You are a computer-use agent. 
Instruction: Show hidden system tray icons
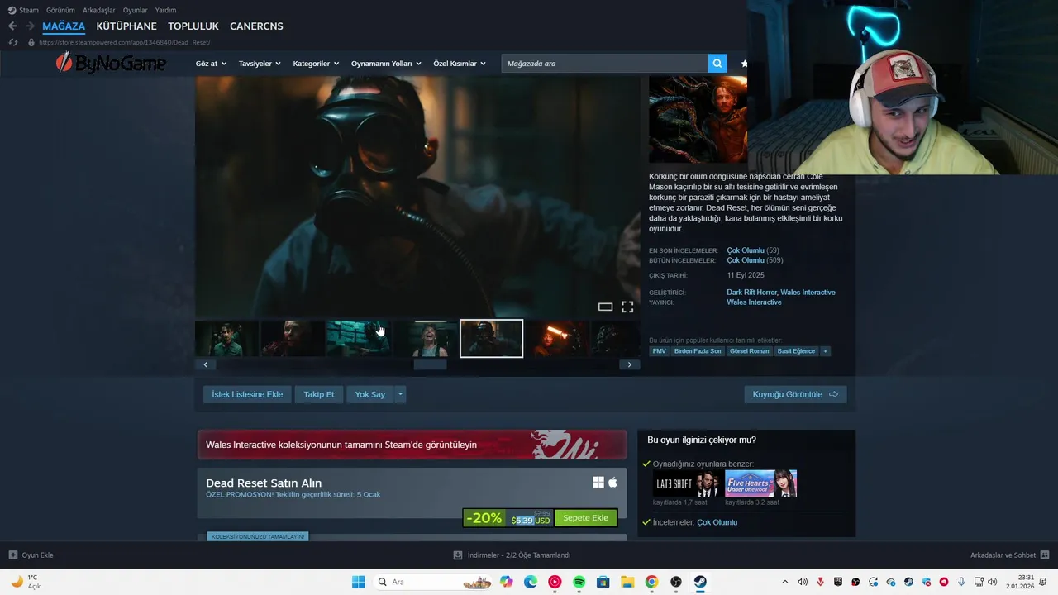point(785,582)
